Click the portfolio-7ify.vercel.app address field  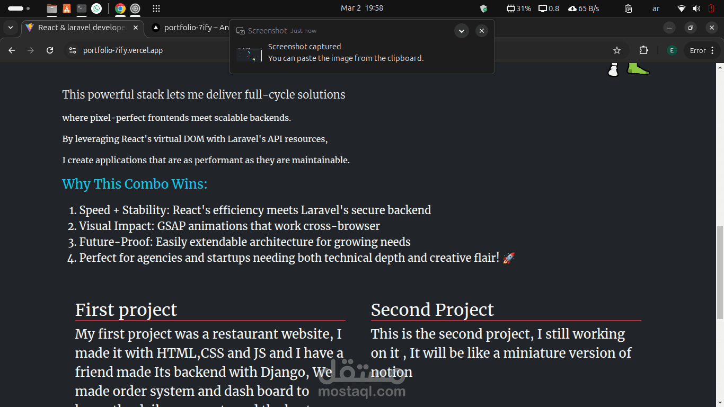123,50
